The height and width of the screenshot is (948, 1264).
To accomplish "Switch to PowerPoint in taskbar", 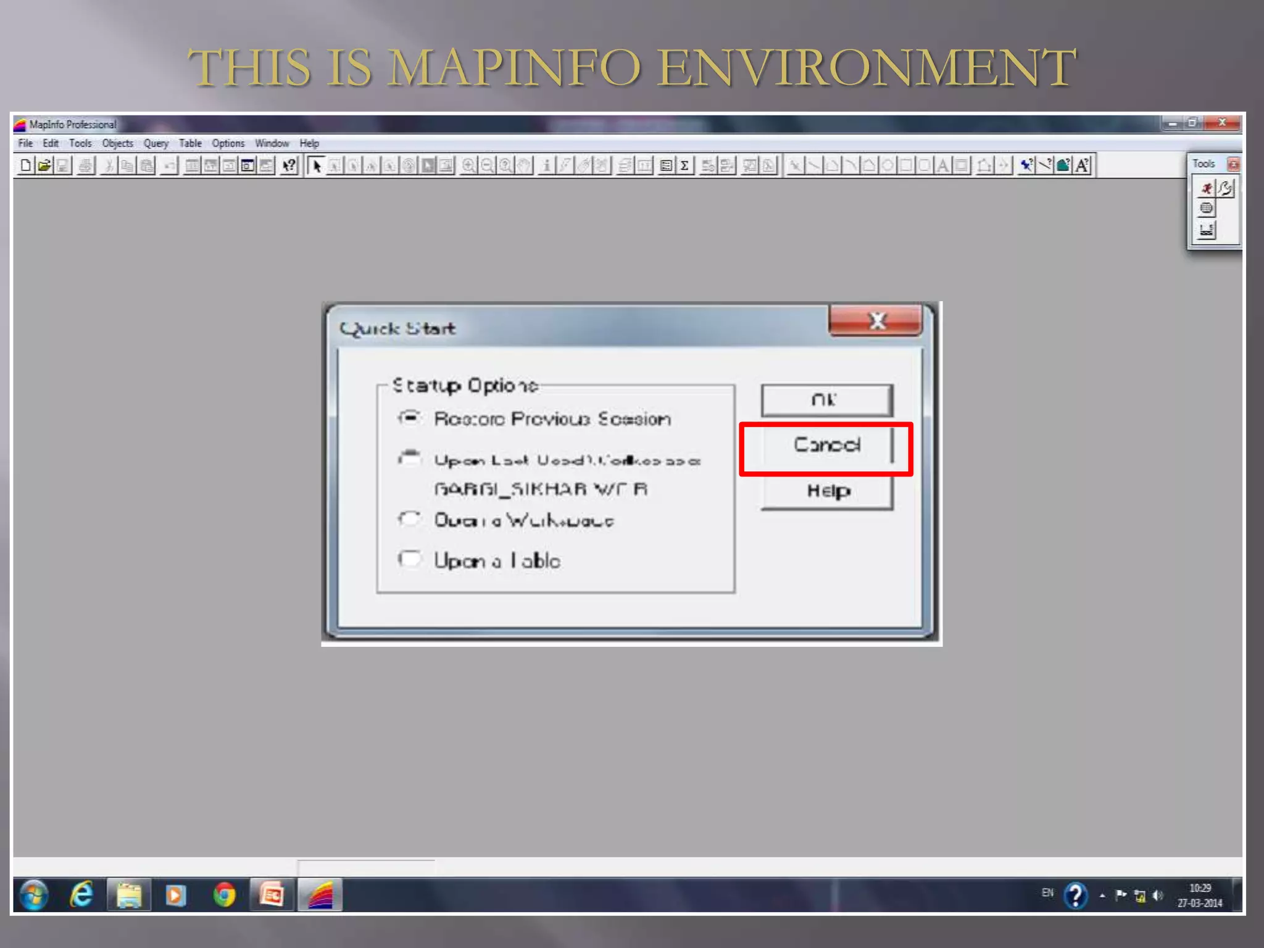I will click(271, 895).
